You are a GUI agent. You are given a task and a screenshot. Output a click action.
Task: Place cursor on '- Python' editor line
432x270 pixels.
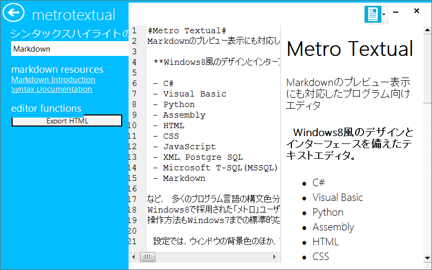(x=174, y=104)
